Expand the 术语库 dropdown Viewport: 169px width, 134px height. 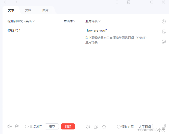[69, 21]
